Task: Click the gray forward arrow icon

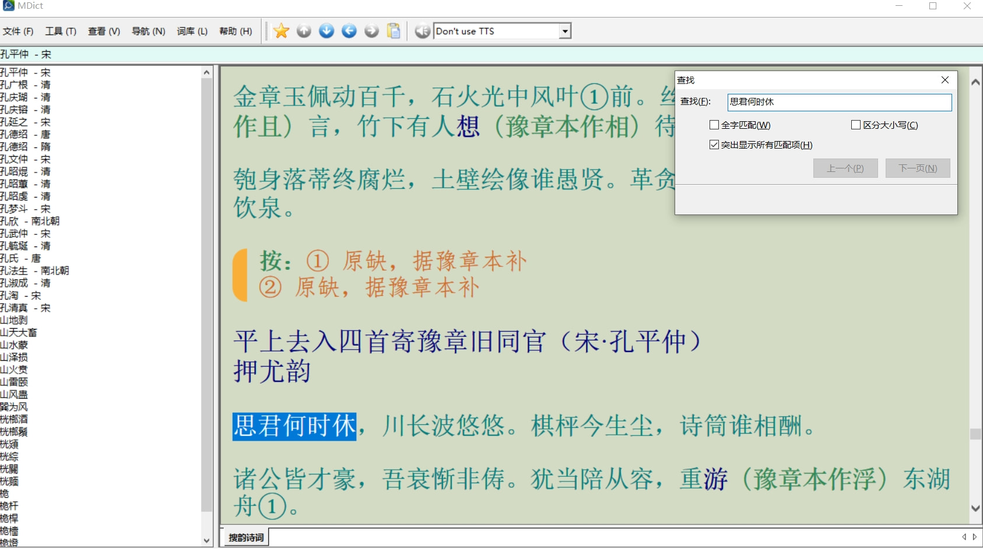Action: [x=371, y=31]
